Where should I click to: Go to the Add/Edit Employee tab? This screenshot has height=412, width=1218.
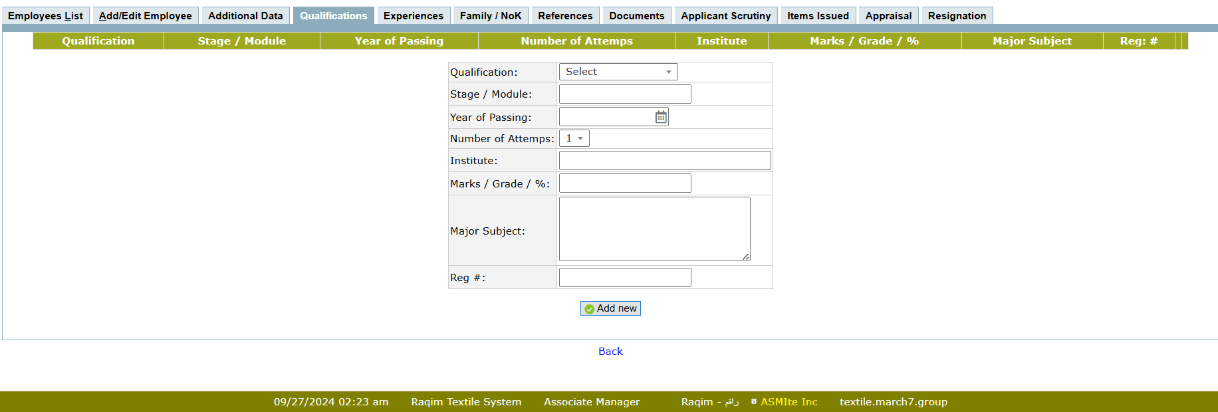click(x=145, y=16)
